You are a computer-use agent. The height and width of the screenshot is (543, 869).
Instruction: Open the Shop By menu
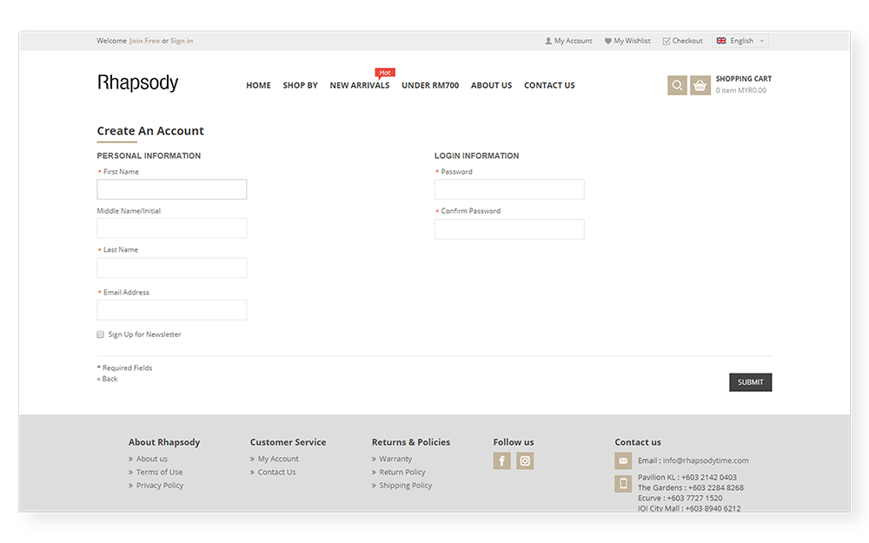tap(300, 85)
